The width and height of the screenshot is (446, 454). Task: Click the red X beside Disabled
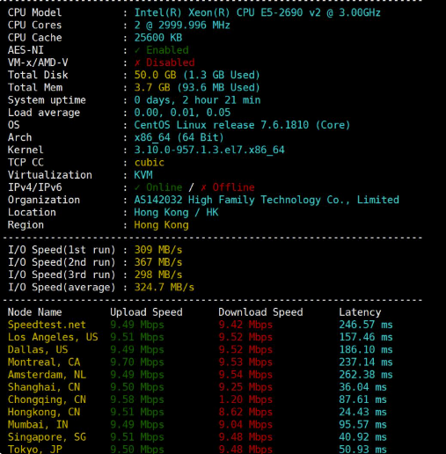click(137, 62)
